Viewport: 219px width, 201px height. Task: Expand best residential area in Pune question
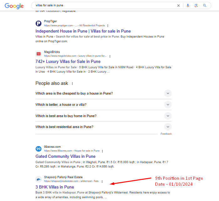(x=168, y=127)
